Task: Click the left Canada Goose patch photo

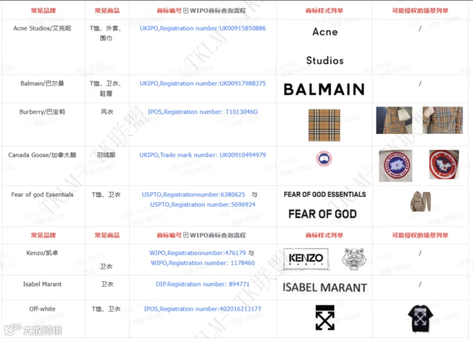Action: coord(395,166)
